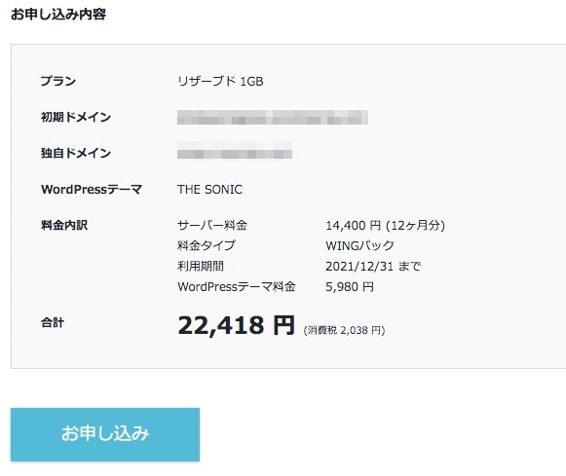566x476 pixels.
Task: Click the blurred initial domain value
Action: tap(273, 118)
